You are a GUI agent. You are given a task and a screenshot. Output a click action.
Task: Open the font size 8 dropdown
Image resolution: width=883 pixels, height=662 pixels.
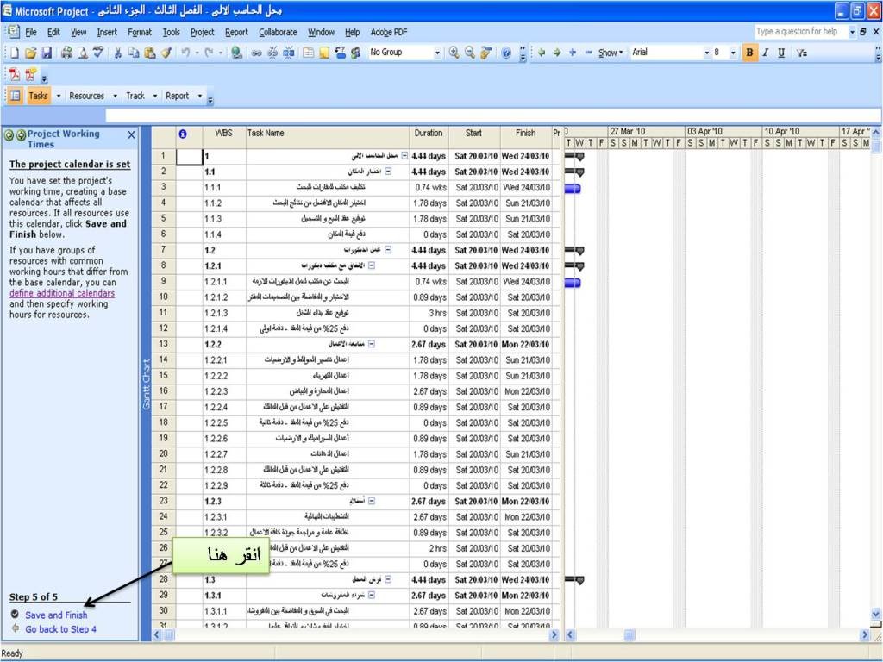(x=733, y=53)
